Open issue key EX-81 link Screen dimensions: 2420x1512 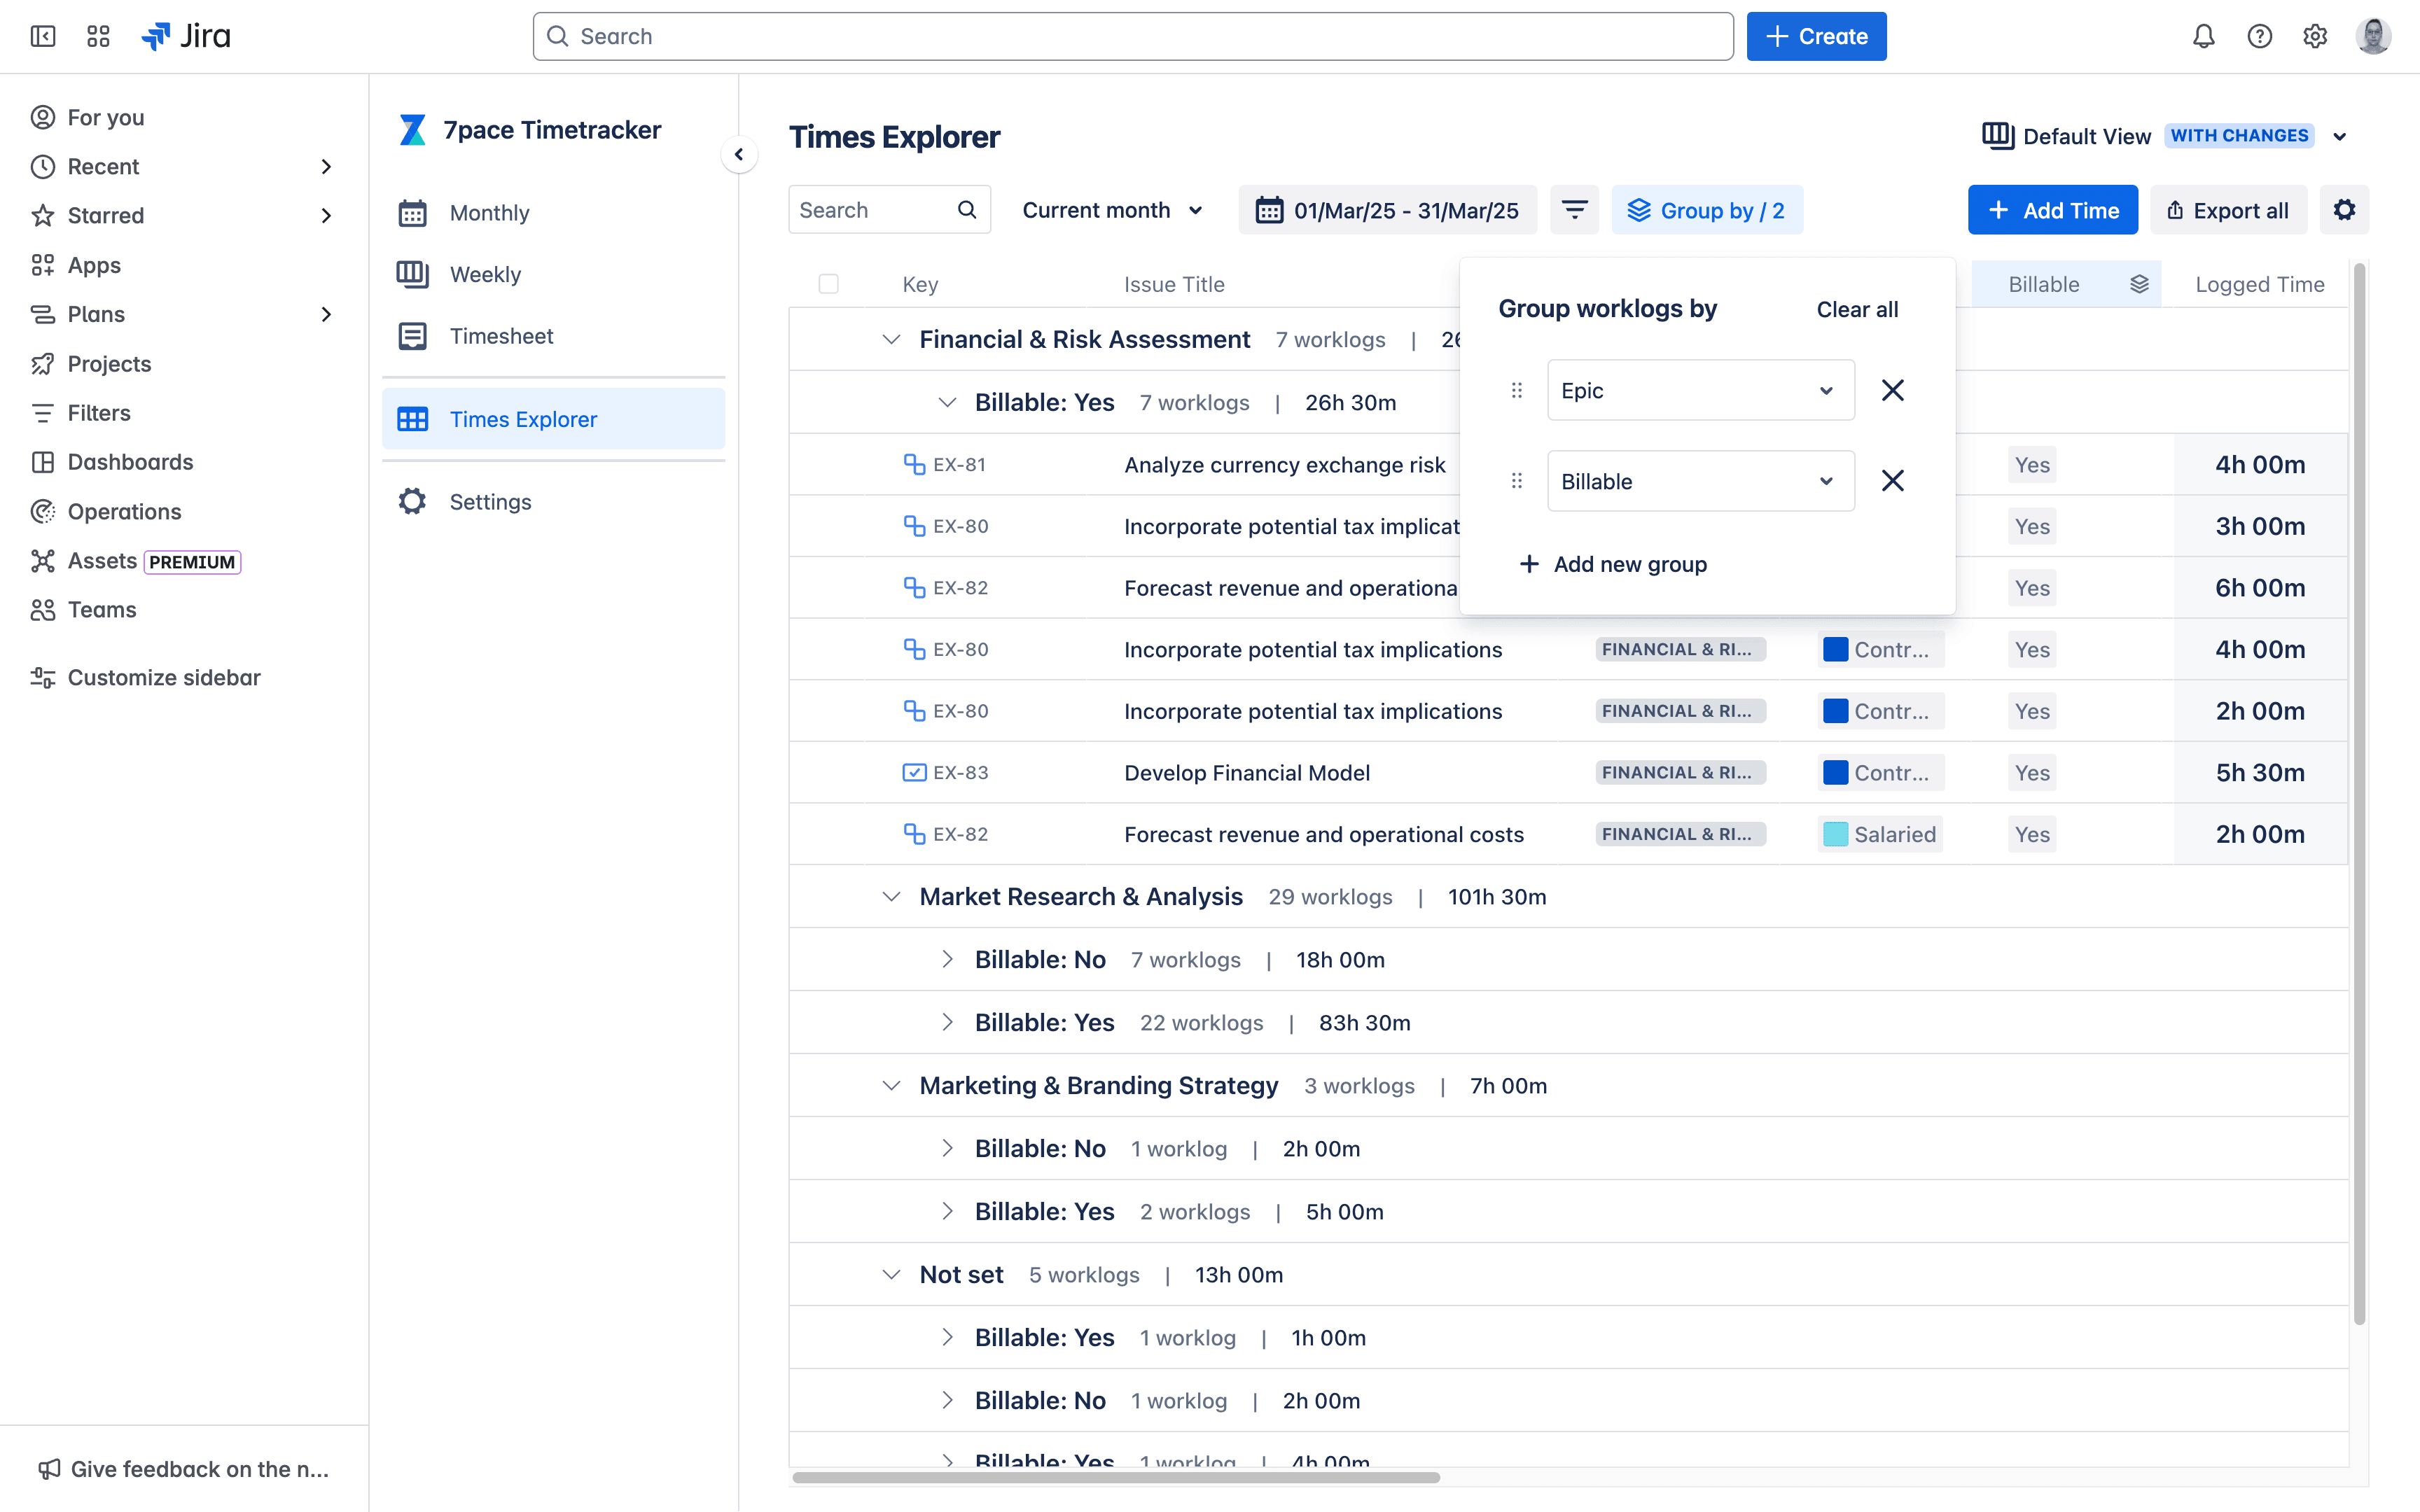(x=959, y=464)
